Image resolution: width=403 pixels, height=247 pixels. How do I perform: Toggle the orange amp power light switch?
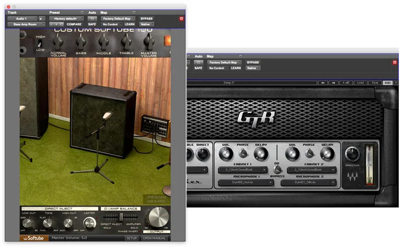167,41
